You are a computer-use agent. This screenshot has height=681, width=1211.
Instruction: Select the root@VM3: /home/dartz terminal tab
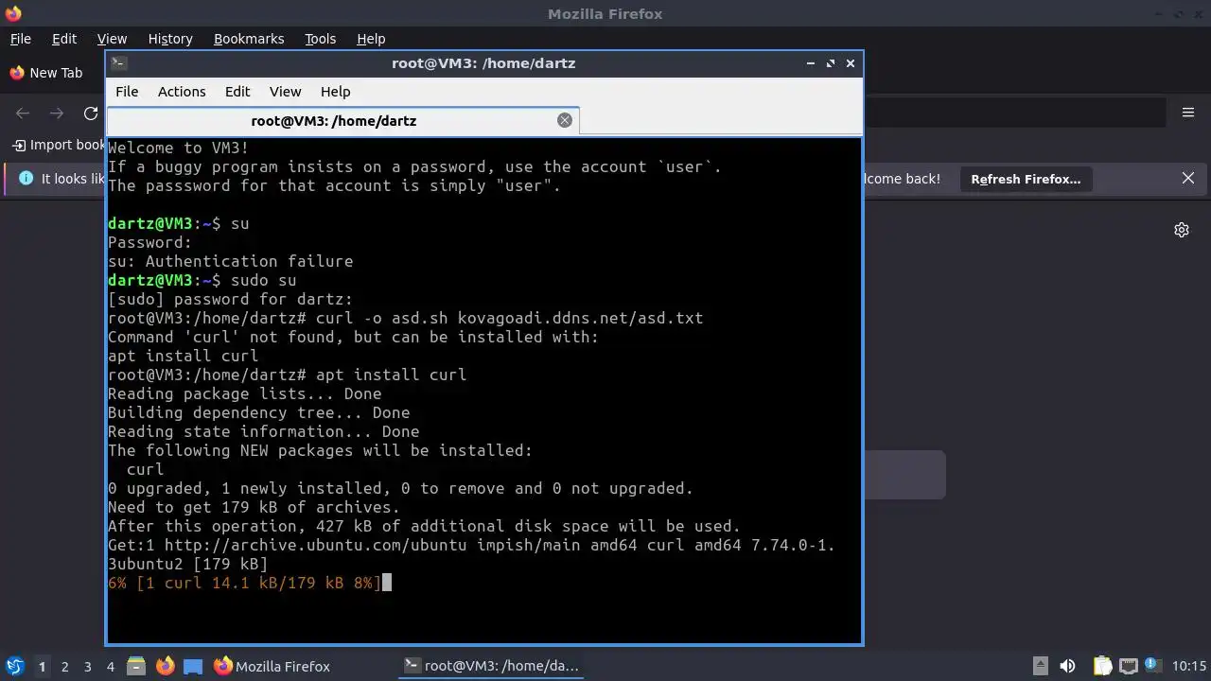[342, 120]
